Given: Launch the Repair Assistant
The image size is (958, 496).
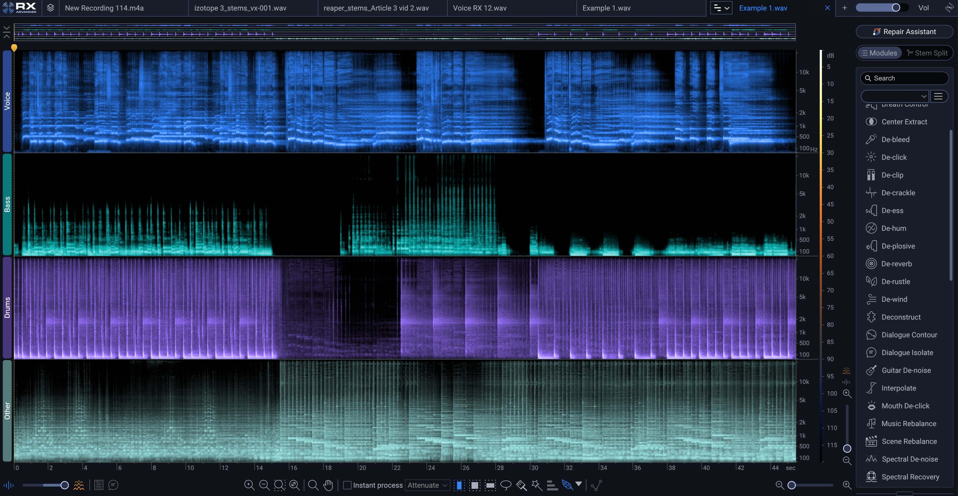Looking at the screenshot, I should (x=904, y=32).
